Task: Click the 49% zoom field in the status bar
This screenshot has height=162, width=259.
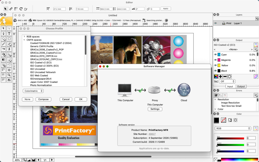Action: 17,160
